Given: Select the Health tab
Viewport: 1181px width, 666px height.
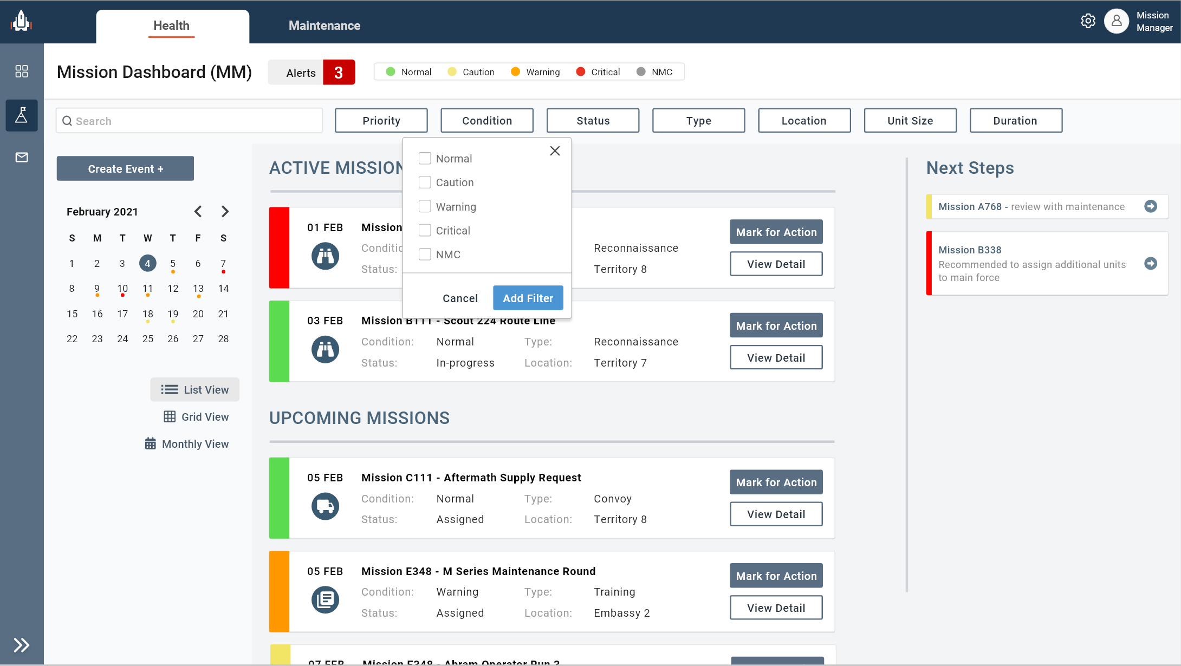Looking at the screenshot, I should pyautogui.click(x=171, y=25).
